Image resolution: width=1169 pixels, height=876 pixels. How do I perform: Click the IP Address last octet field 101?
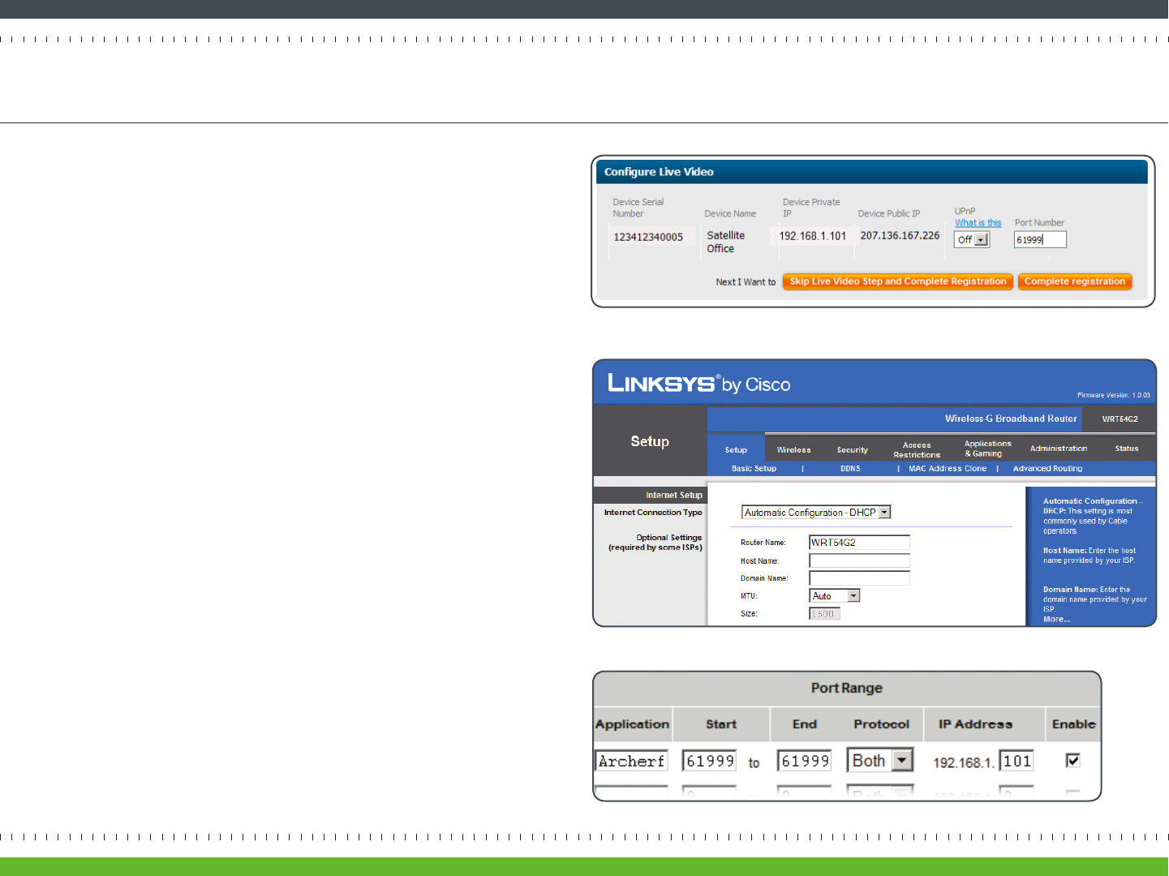pos(1016,761)
